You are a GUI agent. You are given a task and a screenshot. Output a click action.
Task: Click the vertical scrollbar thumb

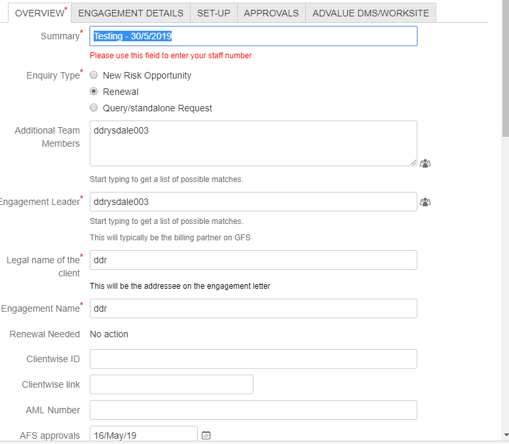pyautogui.click(x=506, y=68)
